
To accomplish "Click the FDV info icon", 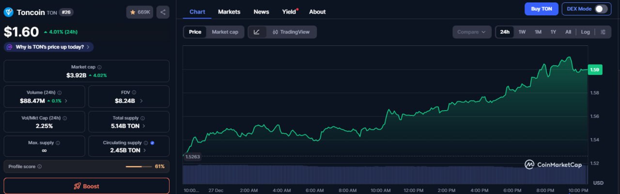I will coord(134,93).
